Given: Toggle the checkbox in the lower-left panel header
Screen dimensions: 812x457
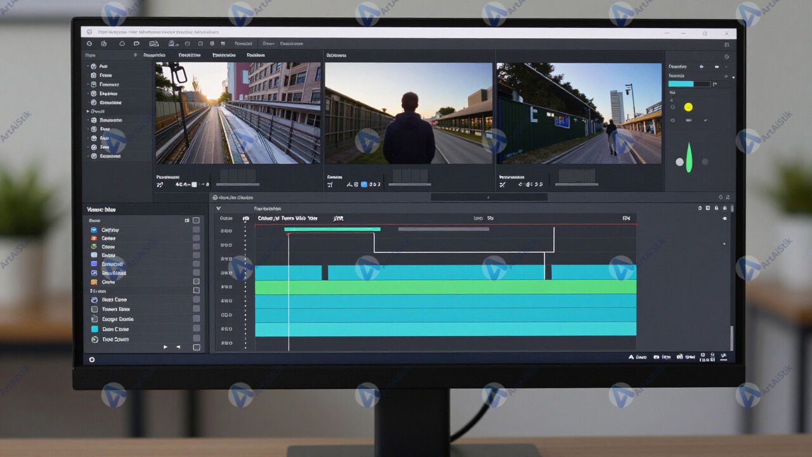Looking at the screenshot, I should 196,220.
